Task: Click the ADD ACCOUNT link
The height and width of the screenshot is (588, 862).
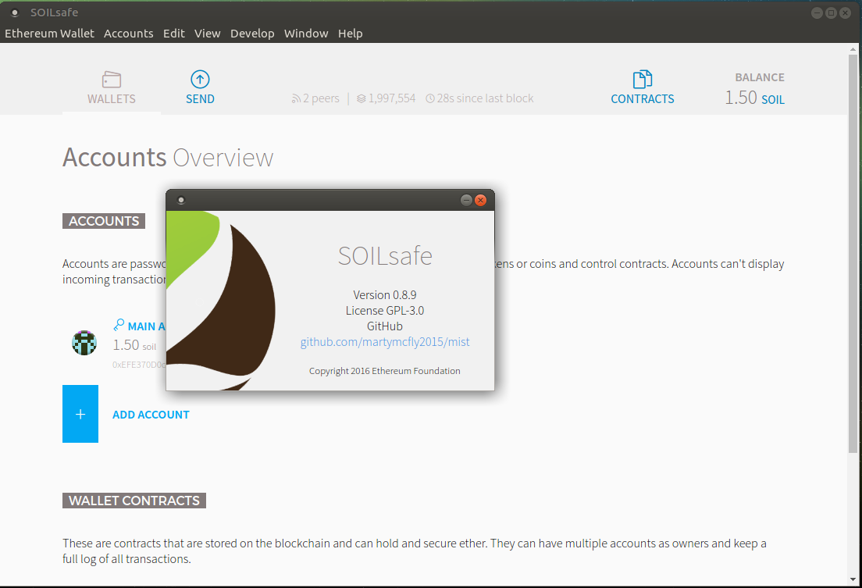Action: (151, 415)
